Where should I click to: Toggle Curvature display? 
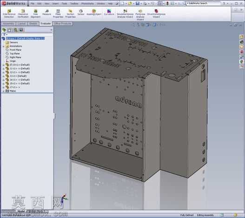point(109,12)
